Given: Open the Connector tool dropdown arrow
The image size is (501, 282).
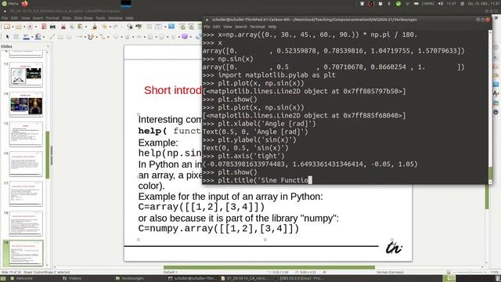Looking at the screenshot, I should coord(108,37).
